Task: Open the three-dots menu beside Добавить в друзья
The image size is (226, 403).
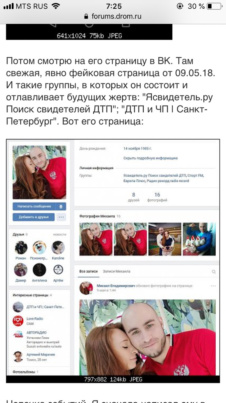Action: pyautogui.click(x=61, y=217)
